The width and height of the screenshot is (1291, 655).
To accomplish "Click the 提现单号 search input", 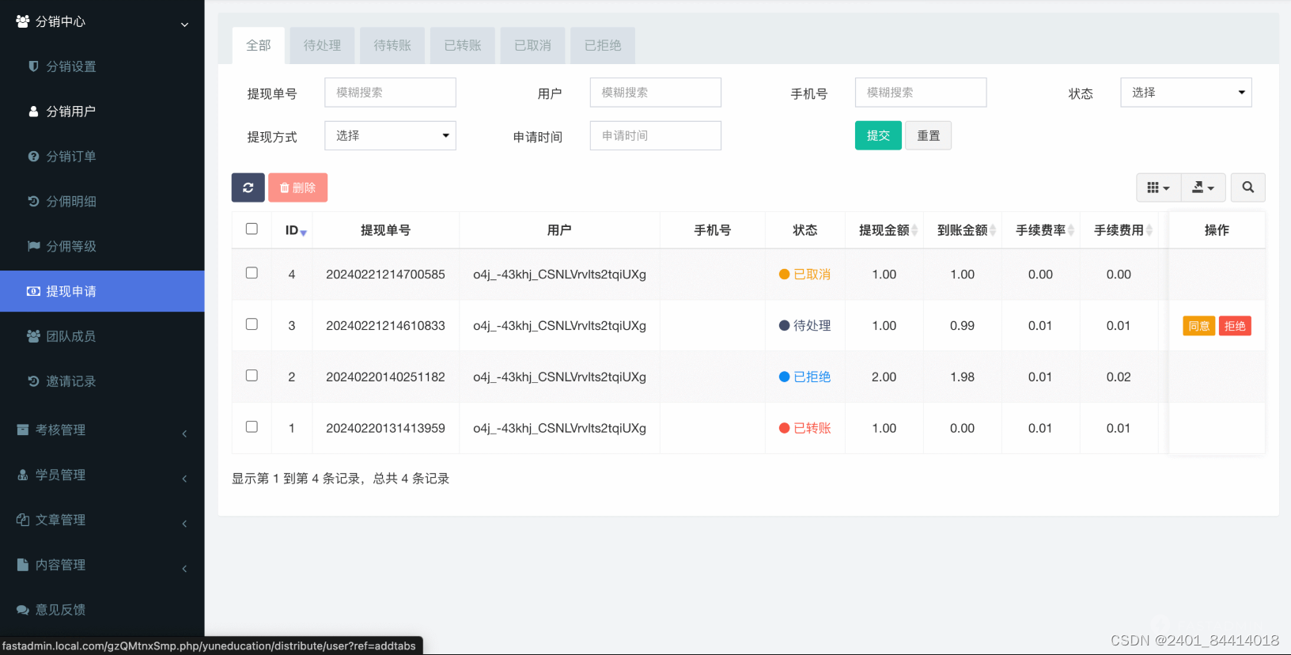I will point(390,93).
